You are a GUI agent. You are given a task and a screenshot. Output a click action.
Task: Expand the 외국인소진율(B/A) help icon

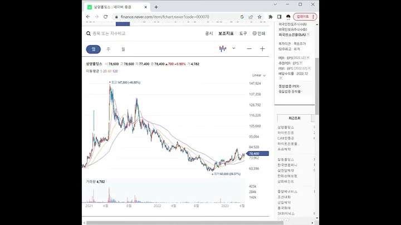pos(308,35)
